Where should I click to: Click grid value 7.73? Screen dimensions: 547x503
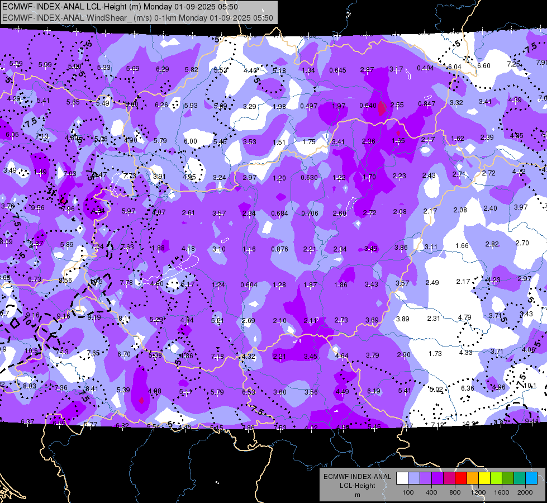(130, 175)
